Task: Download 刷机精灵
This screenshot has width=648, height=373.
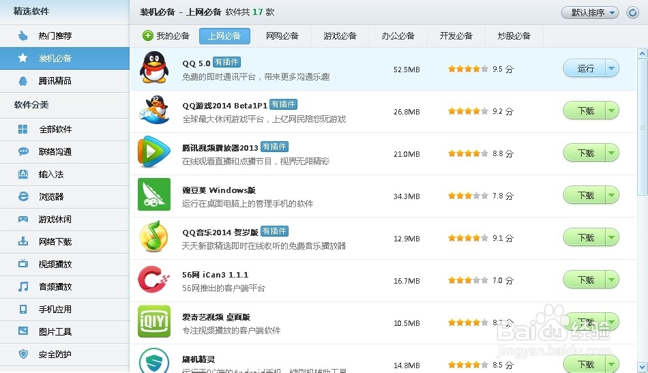Action: 585,364
